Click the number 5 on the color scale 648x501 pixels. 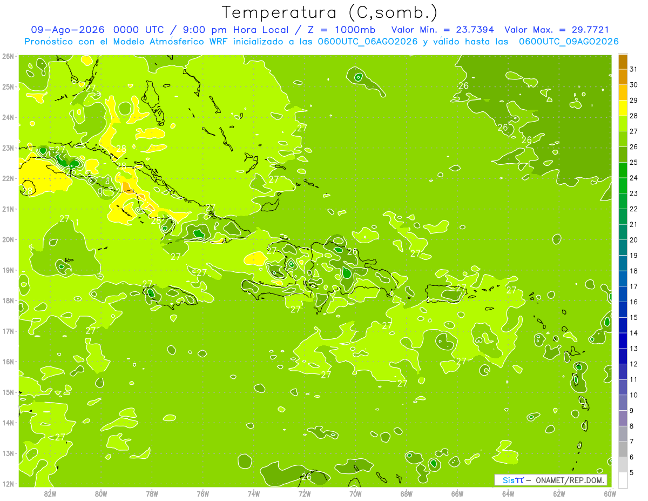pyautogui.click(x=632, y=473)
